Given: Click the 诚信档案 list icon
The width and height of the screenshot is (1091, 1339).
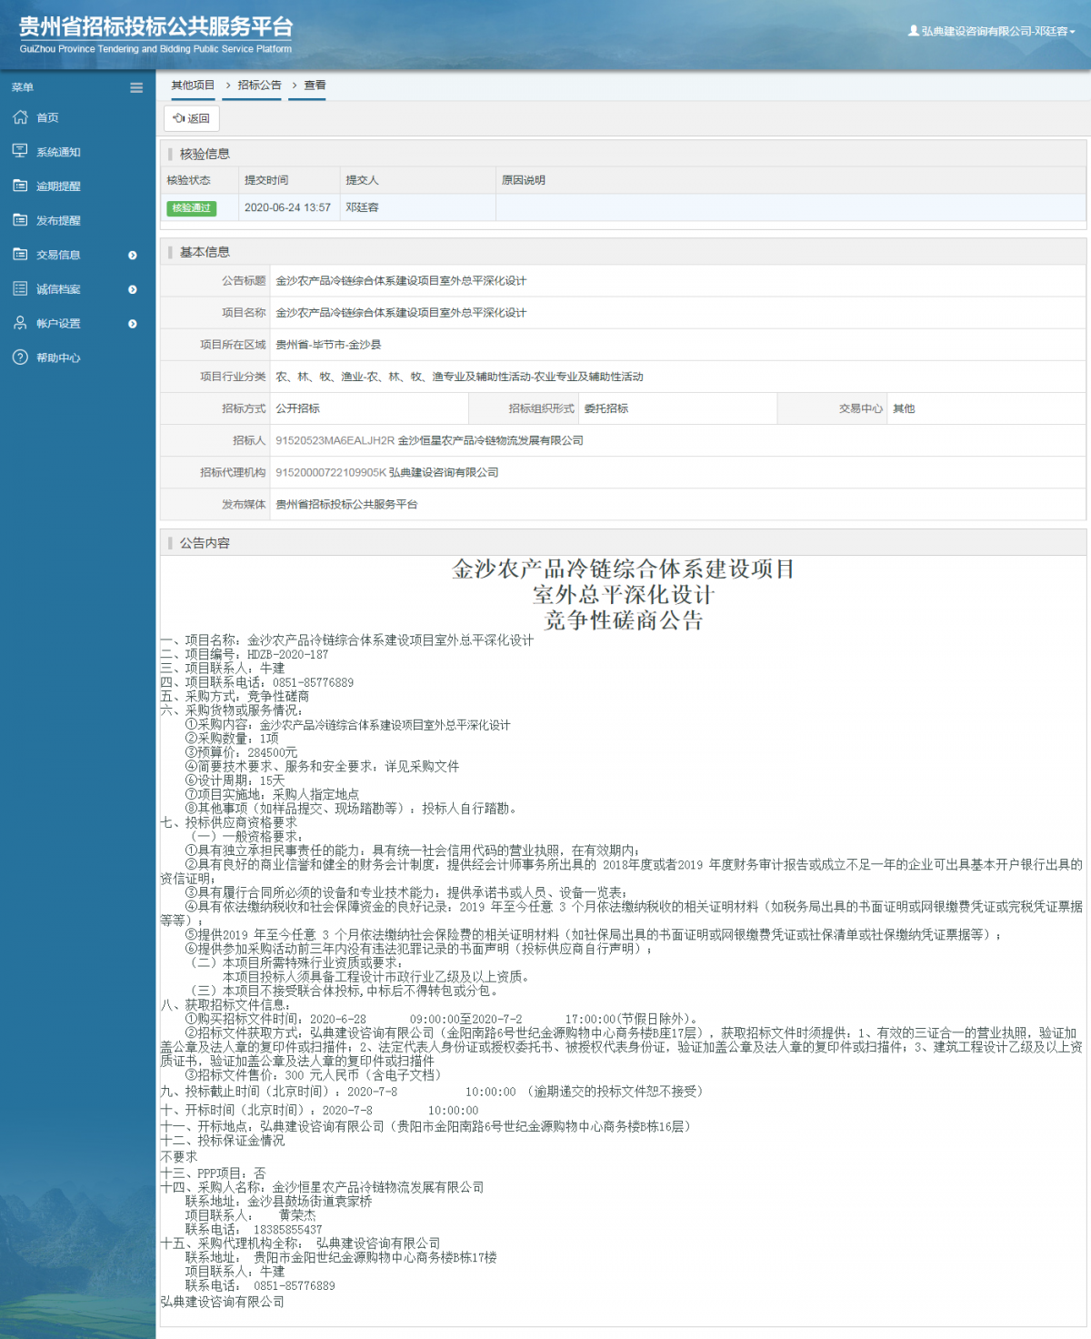Looking at the screenshot, I should pos(20,289).
